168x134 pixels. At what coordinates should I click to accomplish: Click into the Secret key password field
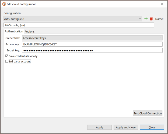(92, 50)
